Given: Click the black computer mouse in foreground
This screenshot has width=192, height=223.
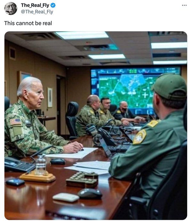Looking at the screenshot, I should click(90, 194).
